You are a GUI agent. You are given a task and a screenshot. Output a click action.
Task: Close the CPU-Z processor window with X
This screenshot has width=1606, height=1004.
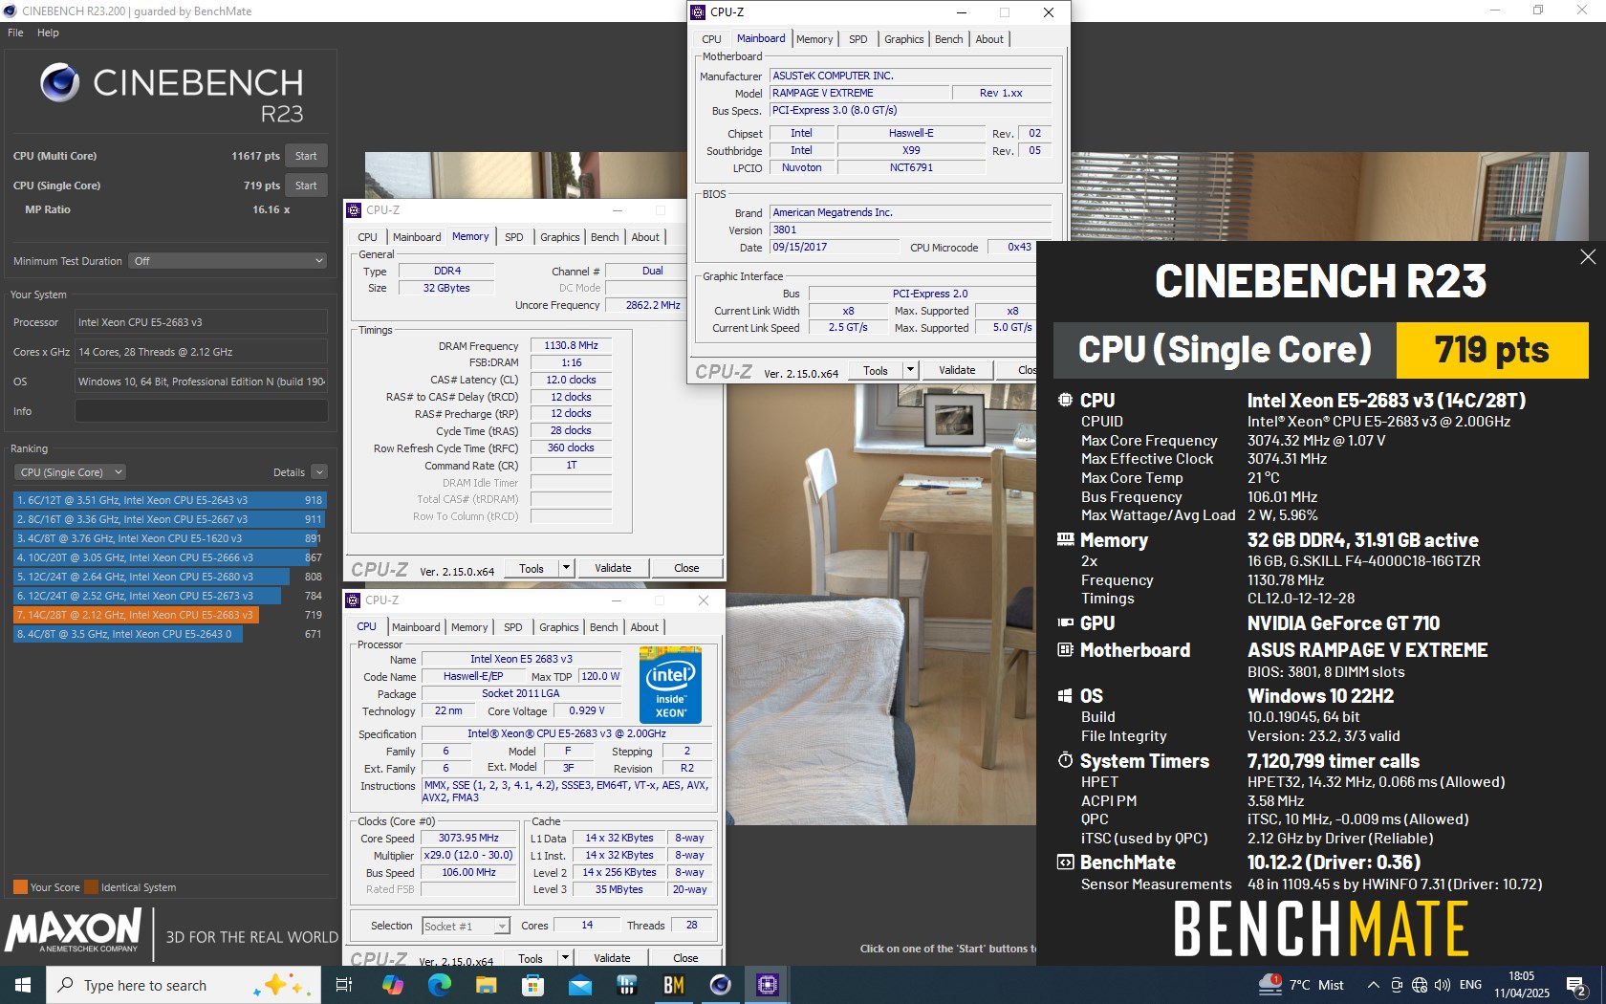(704, 600)
